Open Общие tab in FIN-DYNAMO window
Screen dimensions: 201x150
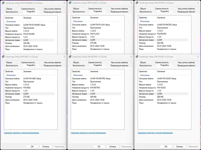[9, 9]
